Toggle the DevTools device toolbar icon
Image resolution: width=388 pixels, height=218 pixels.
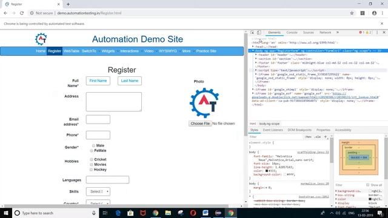259,32
